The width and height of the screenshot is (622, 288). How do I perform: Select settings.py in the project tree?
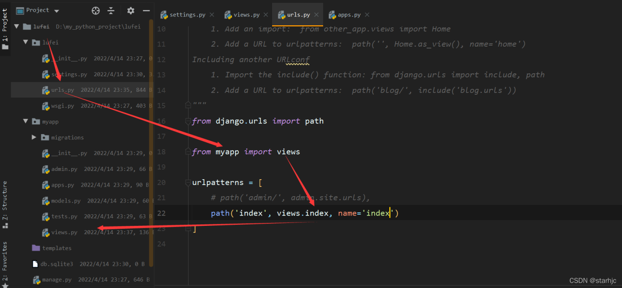pyautogui.click(x=69, y=74)
